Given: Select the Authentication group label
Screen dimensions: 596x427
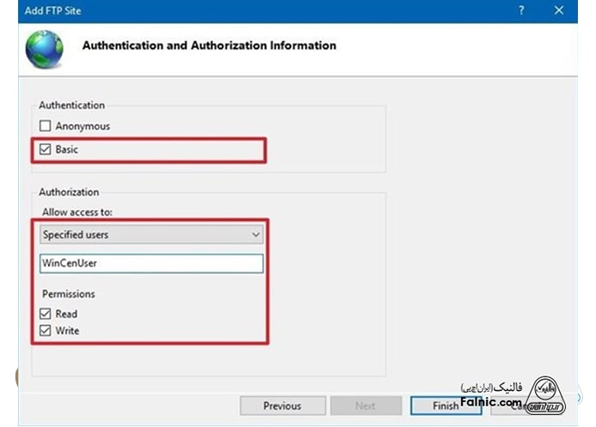Looking at the screenshot, I should coord(71,105).
